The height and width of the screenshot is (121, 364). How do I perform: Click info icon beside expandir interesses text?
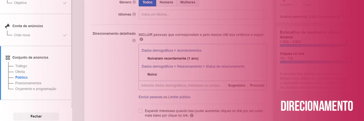pyautogui.click(x=192, y=116)
